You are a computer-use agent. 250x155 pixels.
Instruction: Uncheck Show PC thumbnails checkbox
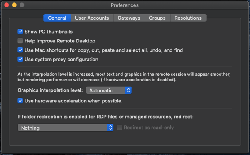[20, 32]
